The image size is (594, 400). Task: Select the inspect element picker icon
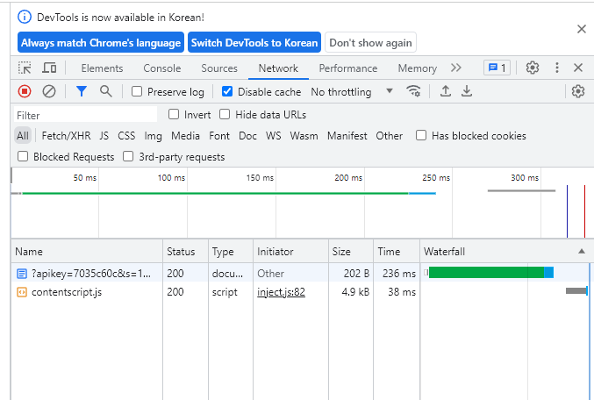(25, 68)
